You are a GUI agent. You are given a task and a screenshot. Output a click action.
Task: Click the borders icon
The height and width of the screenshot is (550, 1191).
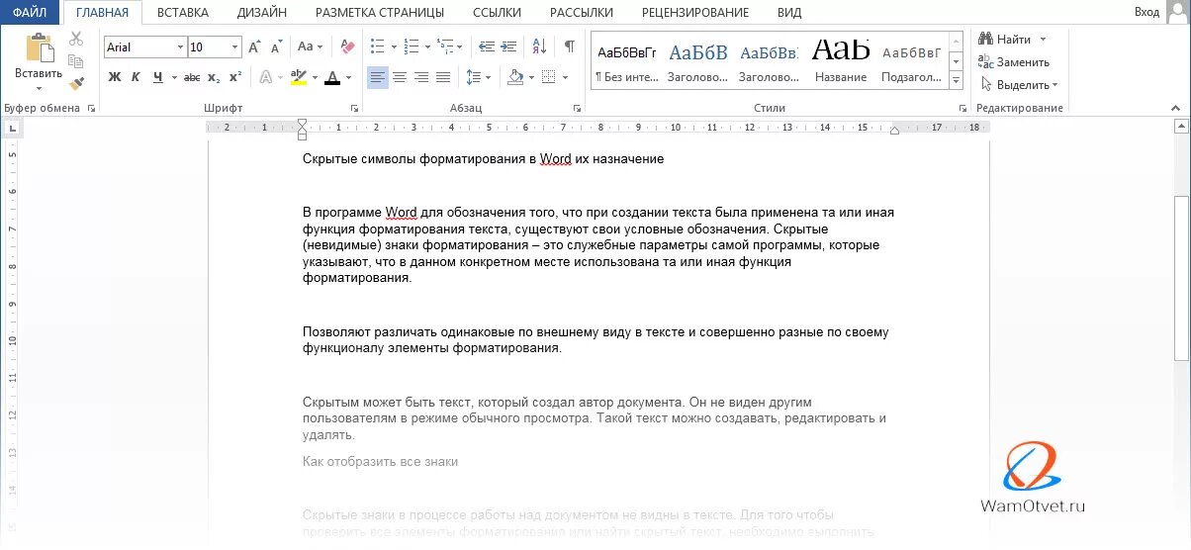pyautogui.click(x=547, y=77)
